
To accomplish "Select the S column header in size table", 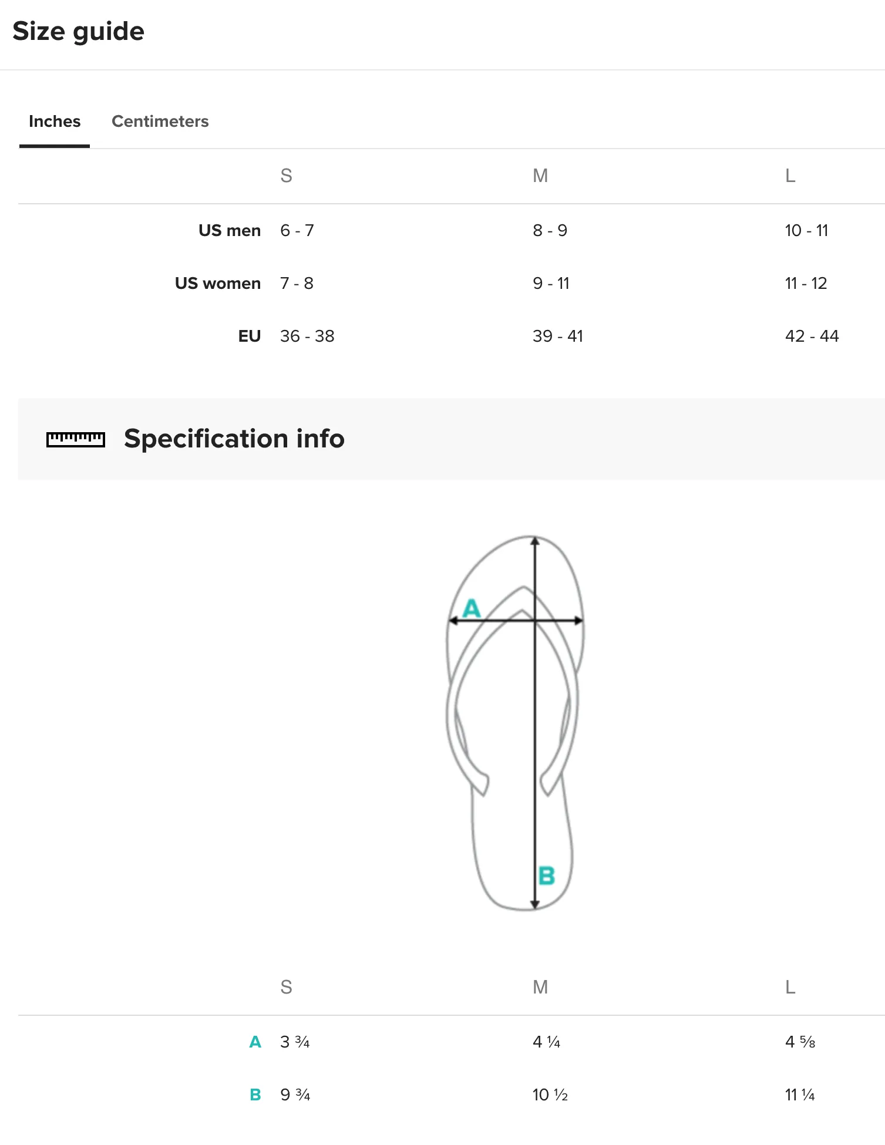I will point(286,176).
